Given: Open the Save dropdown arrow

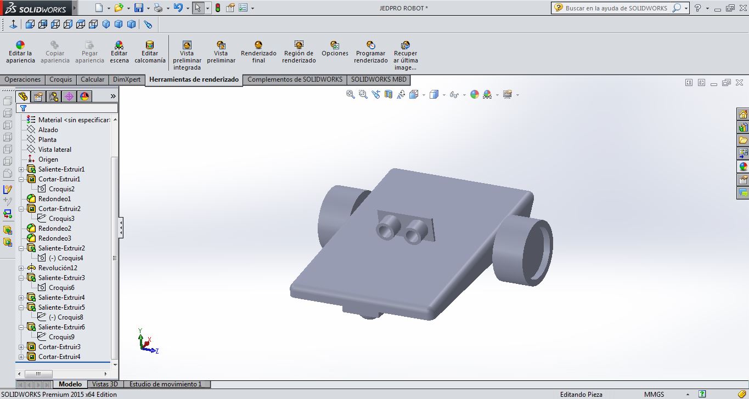Looking at the screenshot, I should tap(148, 9).
